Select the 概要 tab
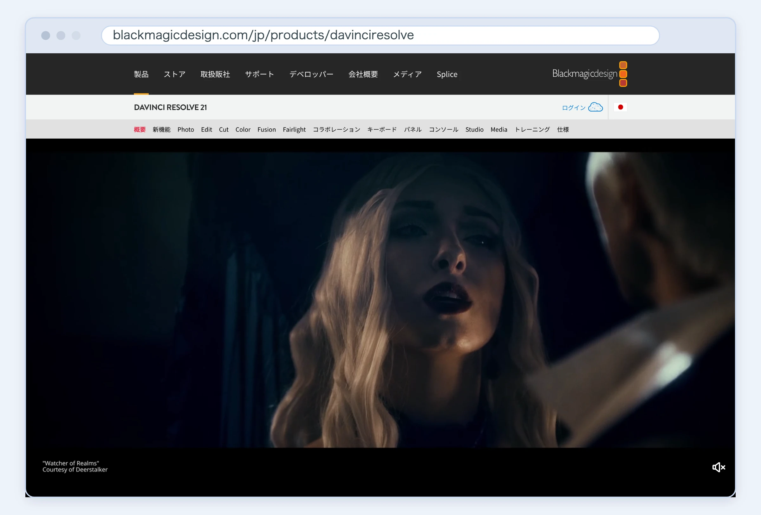 tap(140, 129)
